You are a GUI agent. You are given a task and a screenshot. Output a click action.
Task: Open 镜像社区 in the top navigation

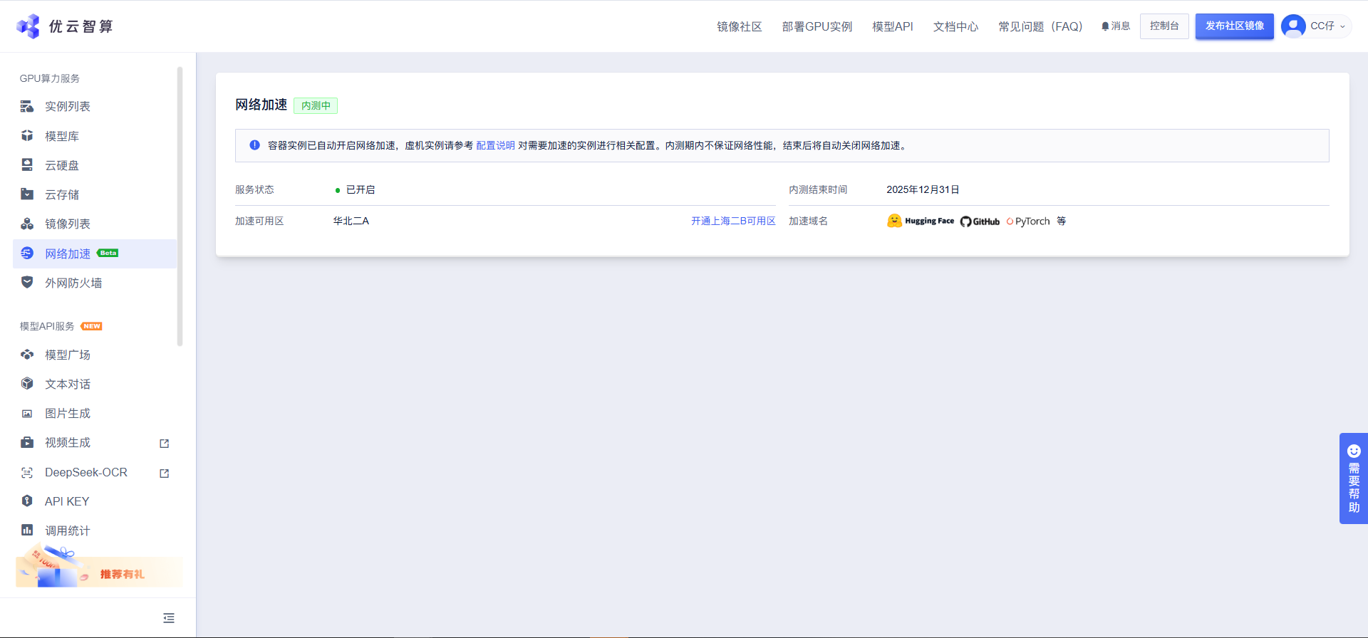pos(740,26)
